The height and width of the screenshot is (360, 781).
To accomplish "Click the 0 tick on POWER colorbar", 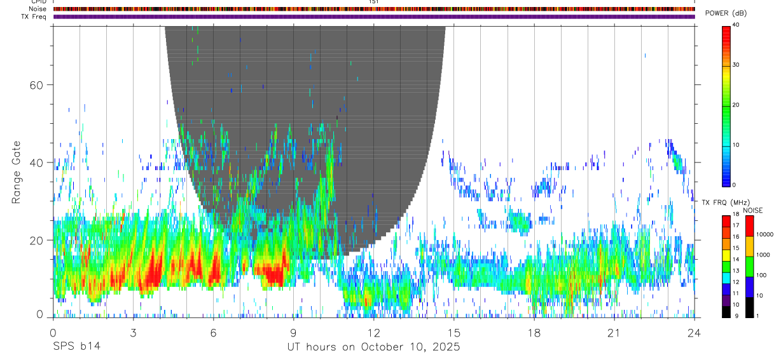I will point(735,185).
